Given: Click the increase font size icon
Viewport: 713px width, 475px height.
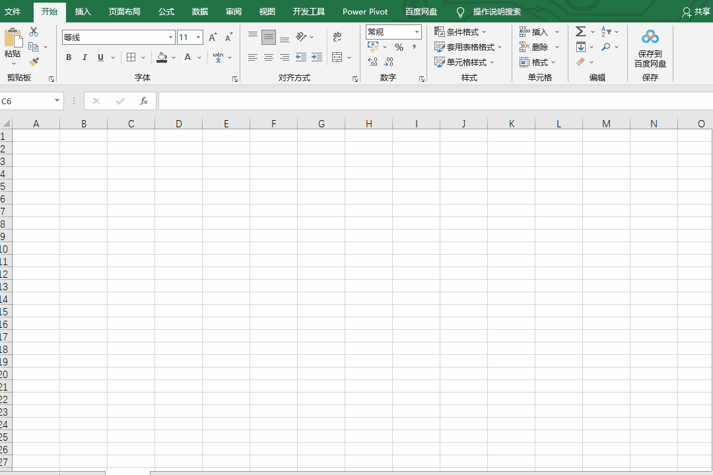Looking at the screenshot, I should [213, 38].
